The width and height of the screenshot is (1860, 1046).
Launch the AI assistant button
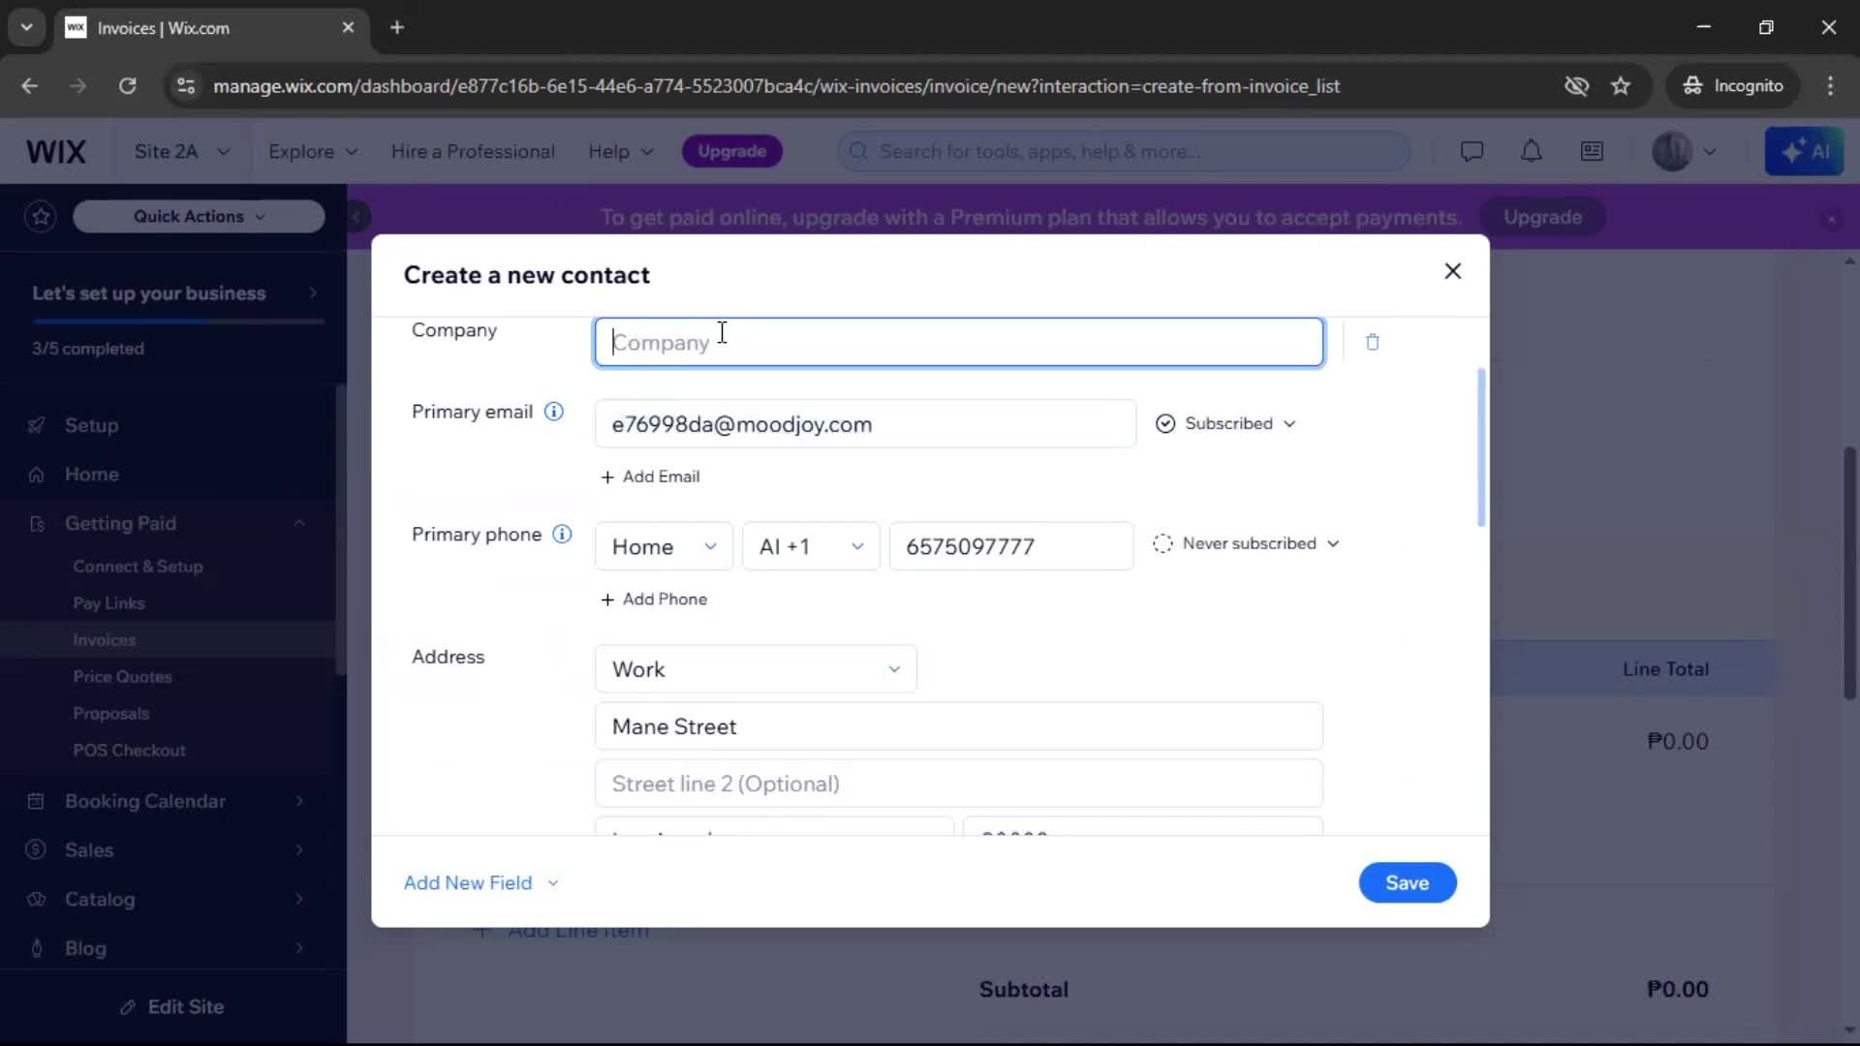[x=1804, y=151]
